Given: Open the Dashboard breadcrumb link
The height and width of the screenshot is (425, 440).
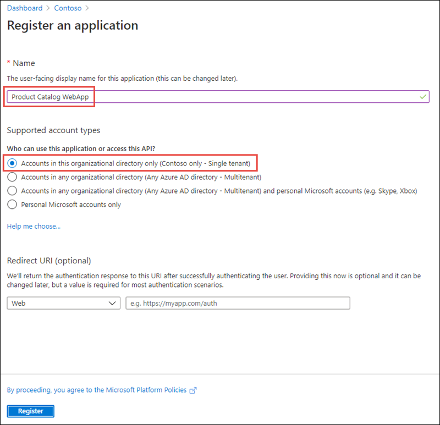Looking at the screenshot, I should [25, 8].
